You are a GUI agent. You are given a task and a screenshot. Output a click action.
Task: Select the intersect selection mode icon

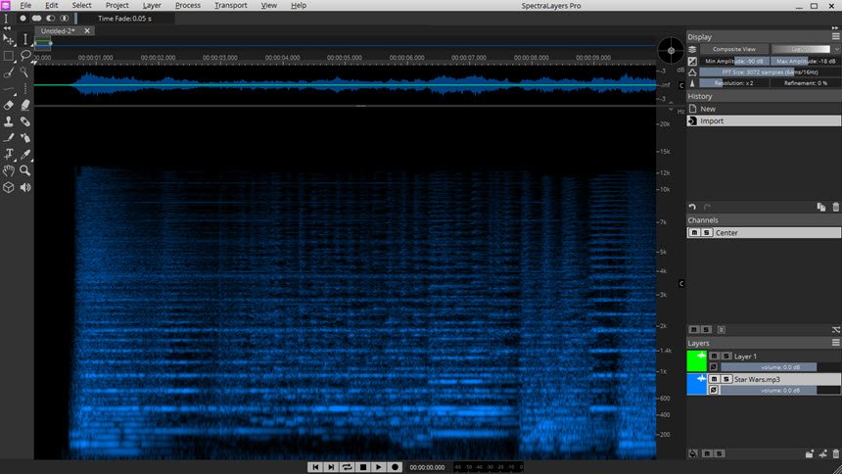pyautogui.click(x=65, y=19)
